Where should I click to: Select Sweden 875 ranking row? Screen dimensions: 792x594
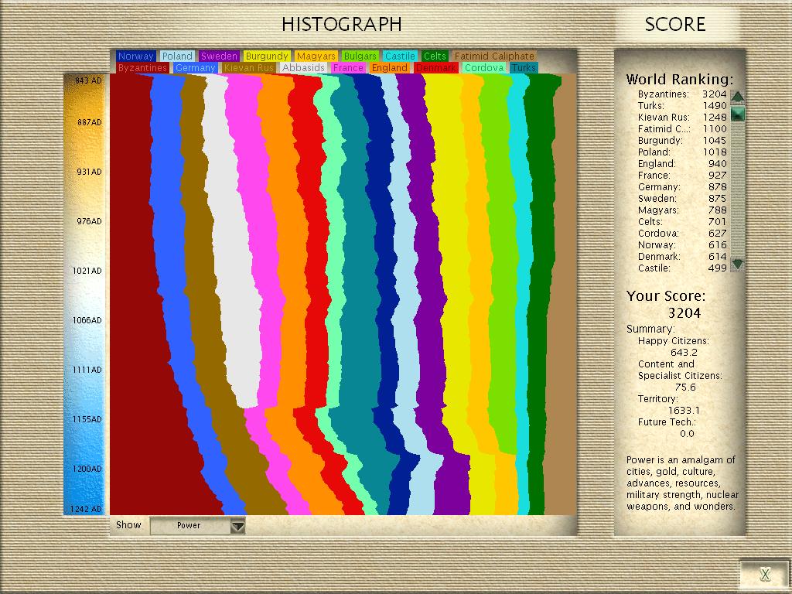pyautogui.click(x=682, y=199)
